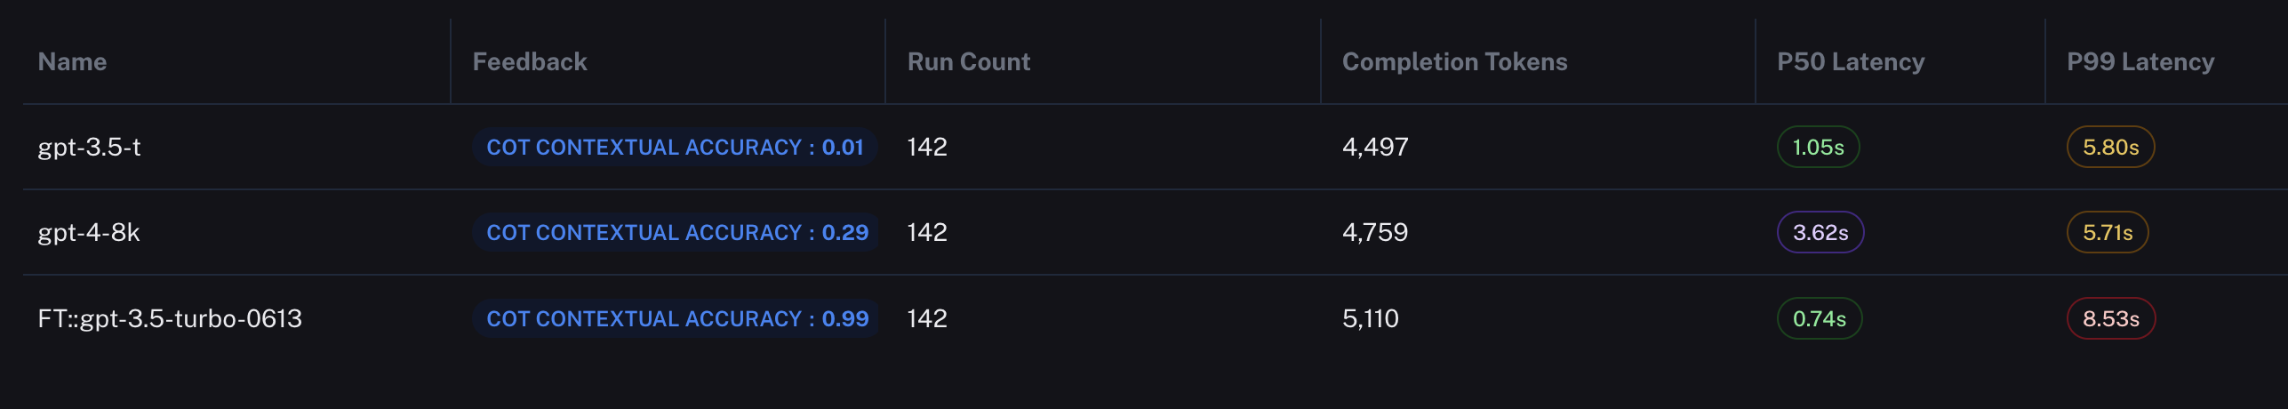Click the green 1.05s P50 latency pill

tap(1818, 147)
